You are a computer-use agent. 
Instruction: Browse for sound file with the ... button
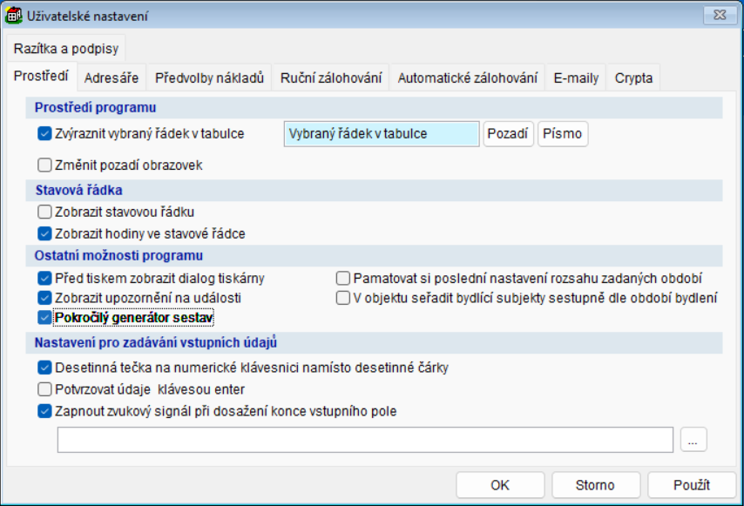(x=693, y=440)
